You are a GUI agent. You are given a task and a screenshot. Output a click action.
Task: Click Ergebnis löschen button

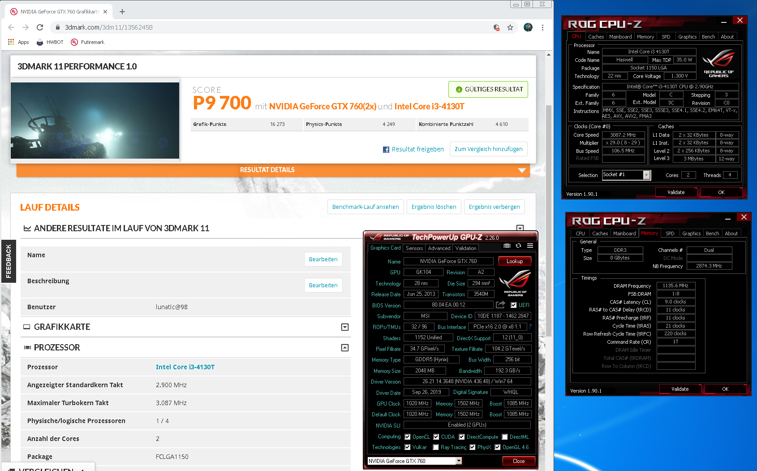click(x=434, y=207)
